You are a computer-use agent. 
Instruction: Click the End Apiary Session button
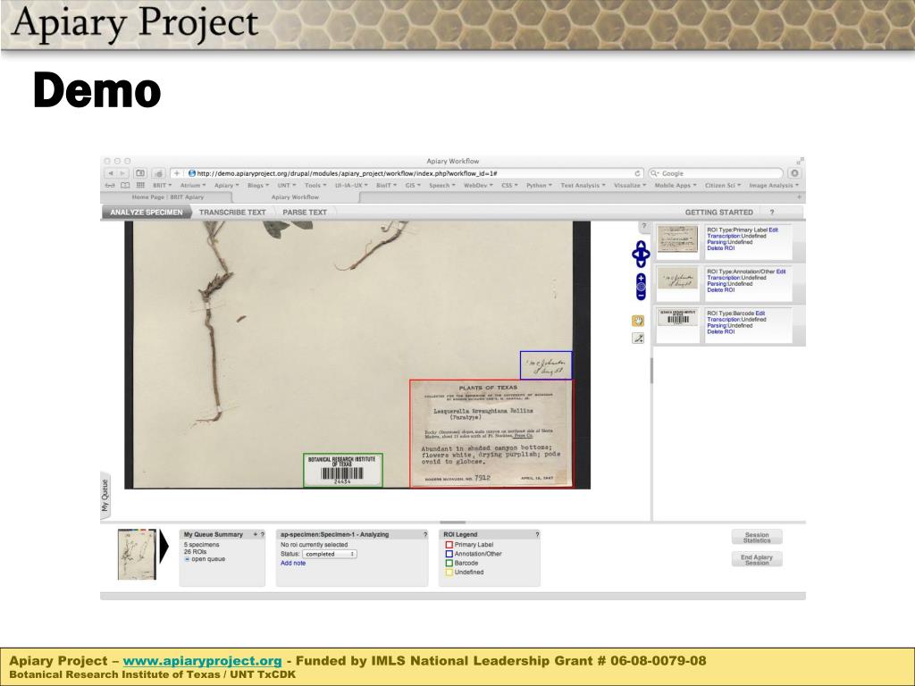[x=756, y=559]
